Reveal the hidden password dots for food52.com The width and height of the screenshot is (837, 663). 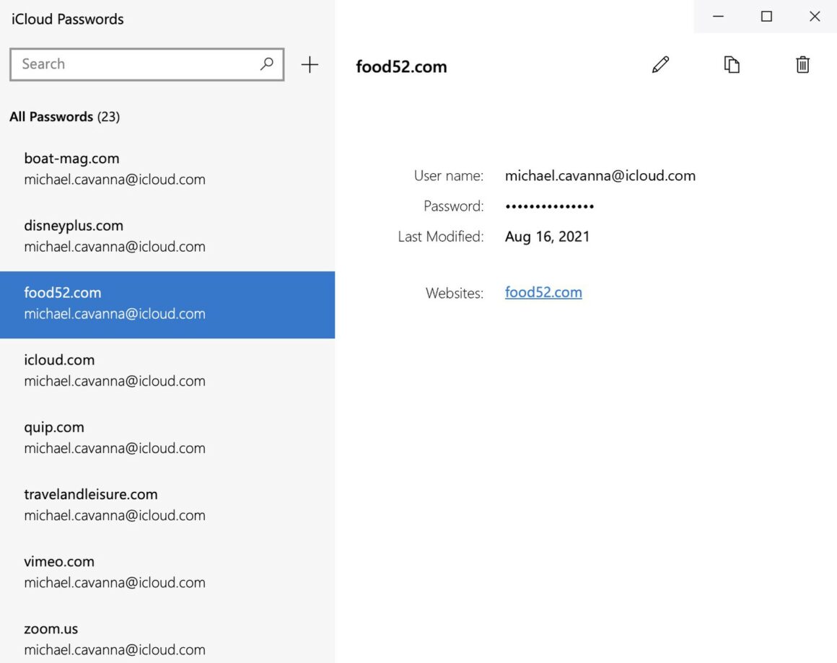click(x=550, y=206)
